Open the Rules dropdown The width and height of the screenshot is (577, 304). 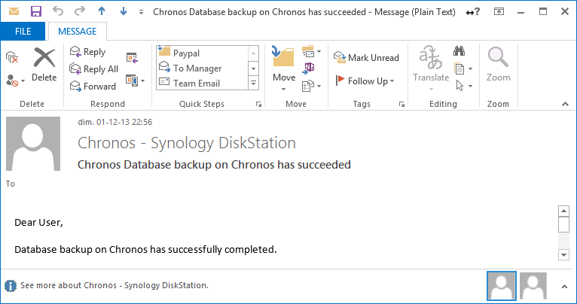coord(311,52)
